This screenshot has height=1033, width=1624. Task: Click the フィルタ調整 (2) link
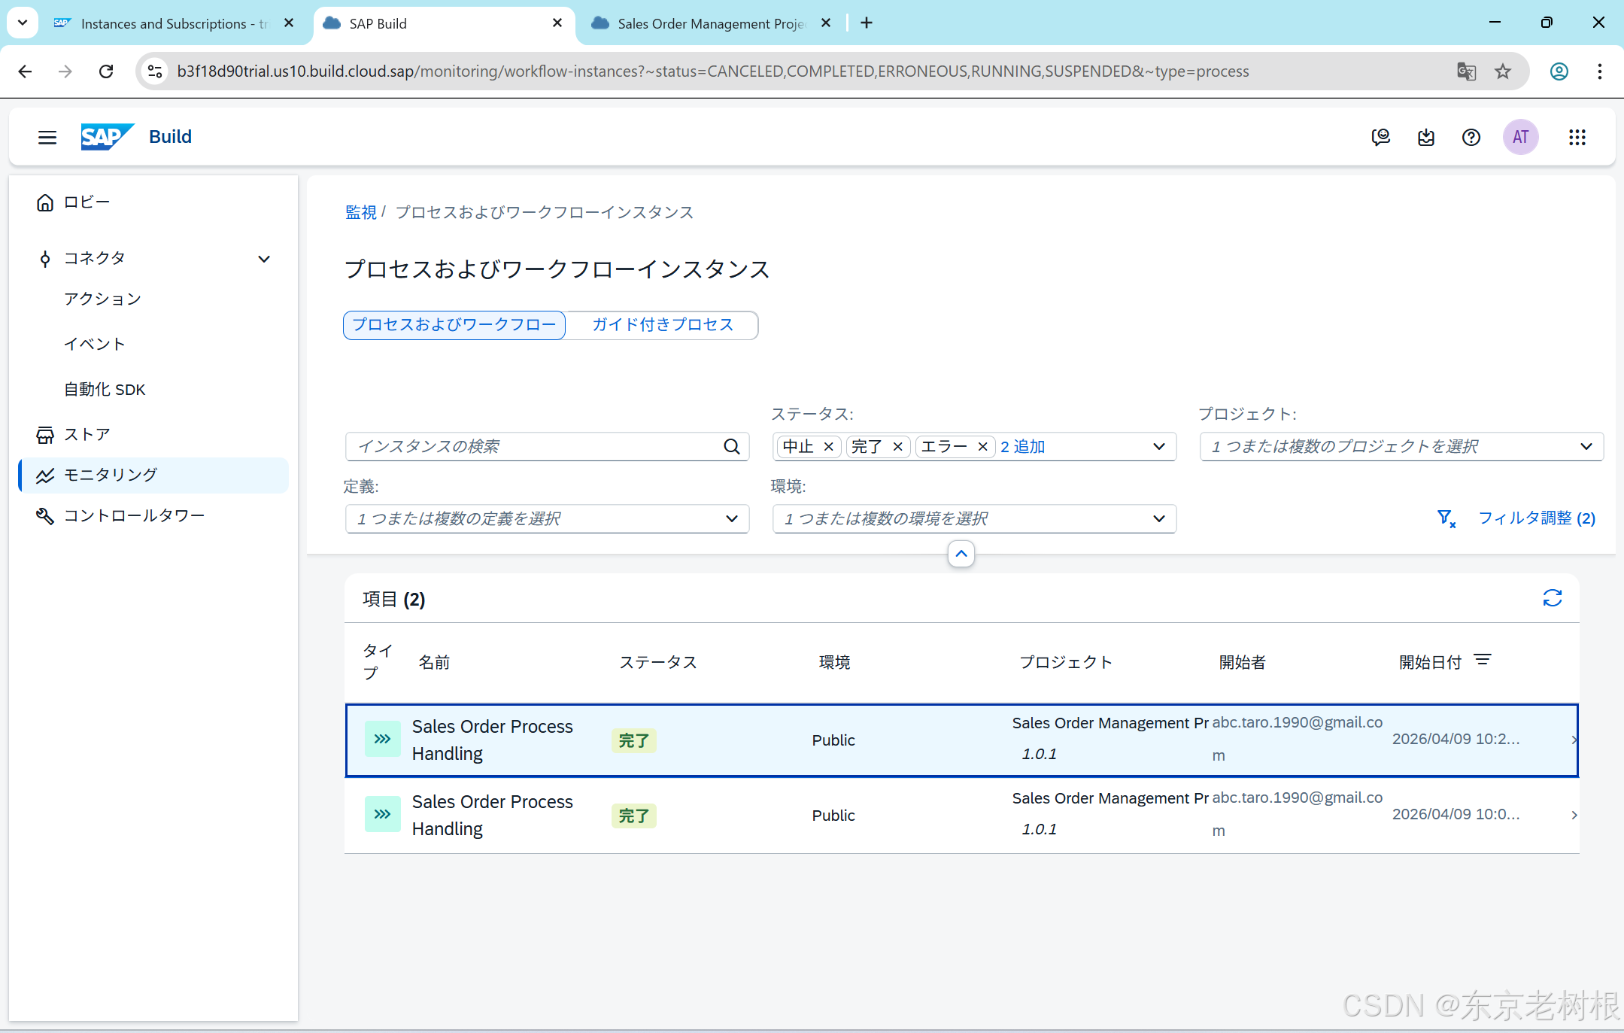(1536, 518)
